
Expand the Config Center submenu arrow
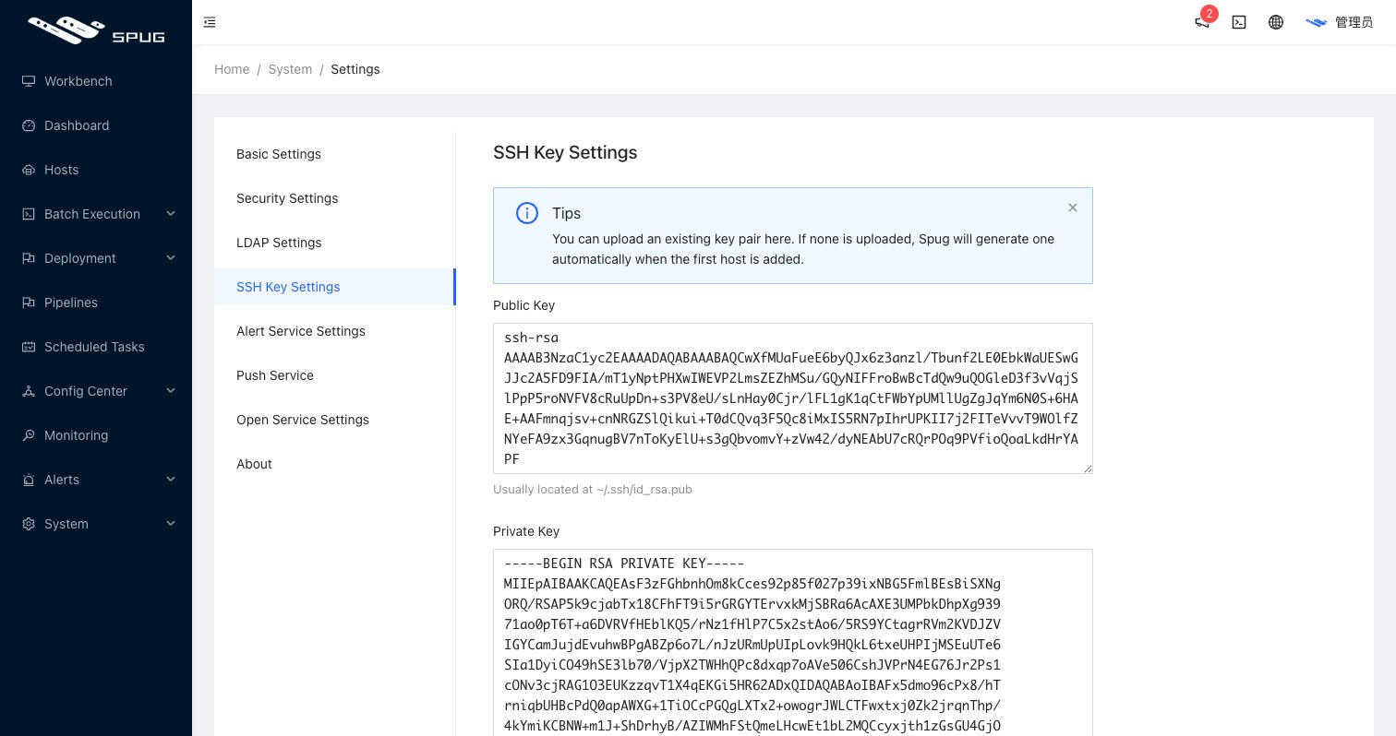(171, 391)
